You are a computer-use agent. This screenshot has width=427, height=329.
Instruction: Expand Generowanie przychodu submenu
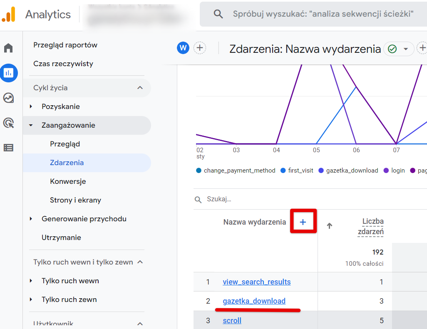[31, 219]
